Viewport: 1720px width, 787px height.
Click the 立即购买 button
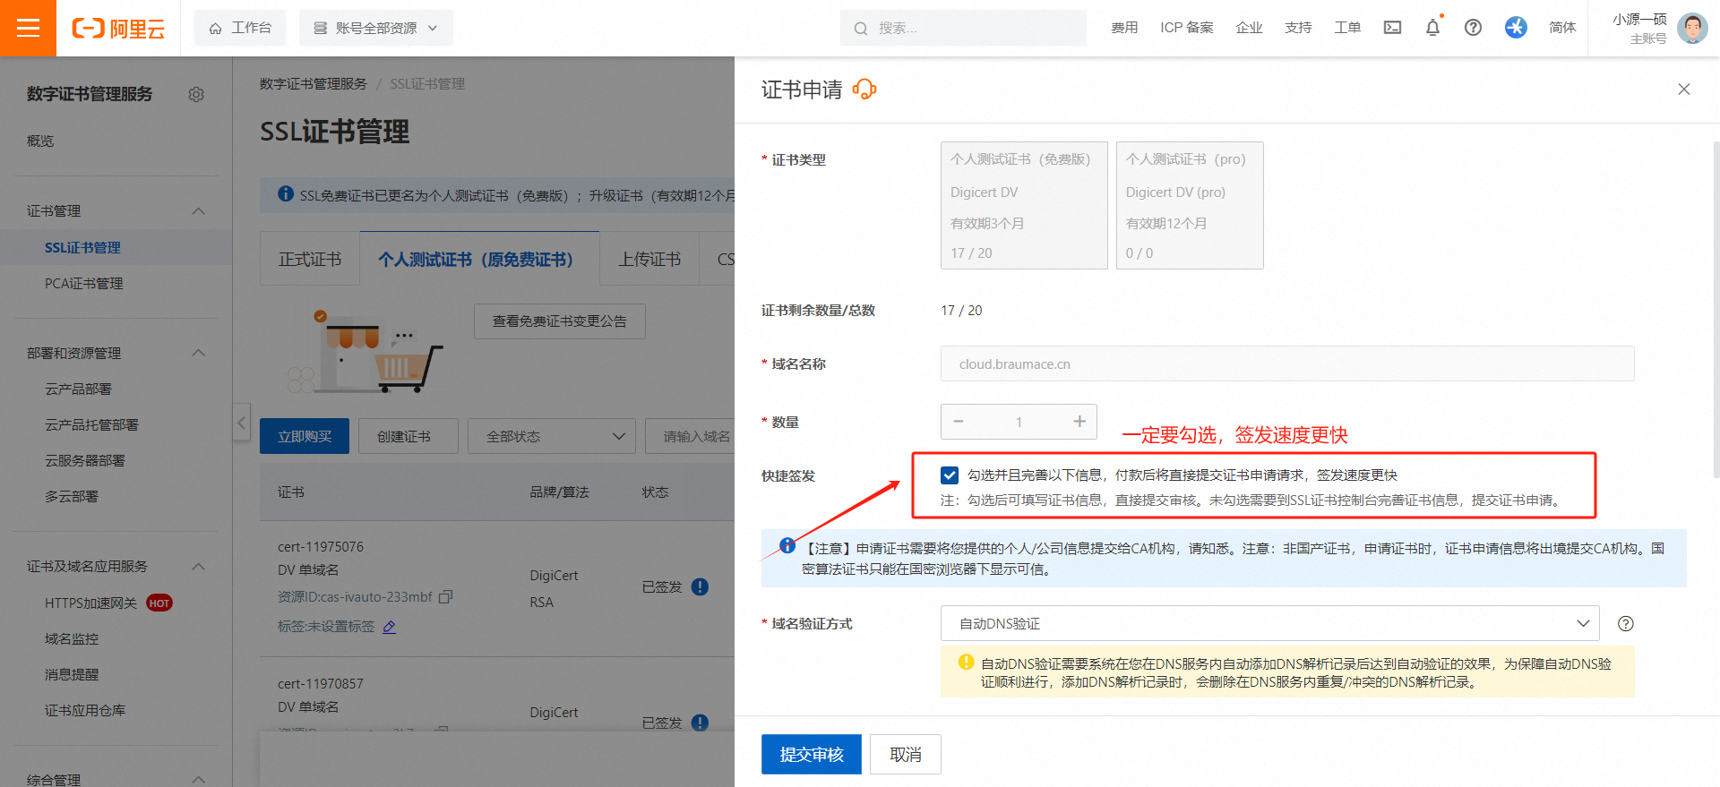click(305, 436)
